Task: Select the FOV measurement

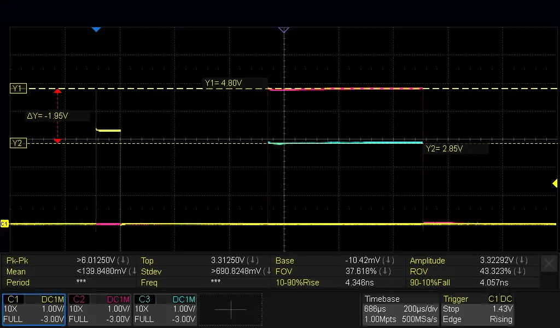Action: coord(339,272)
